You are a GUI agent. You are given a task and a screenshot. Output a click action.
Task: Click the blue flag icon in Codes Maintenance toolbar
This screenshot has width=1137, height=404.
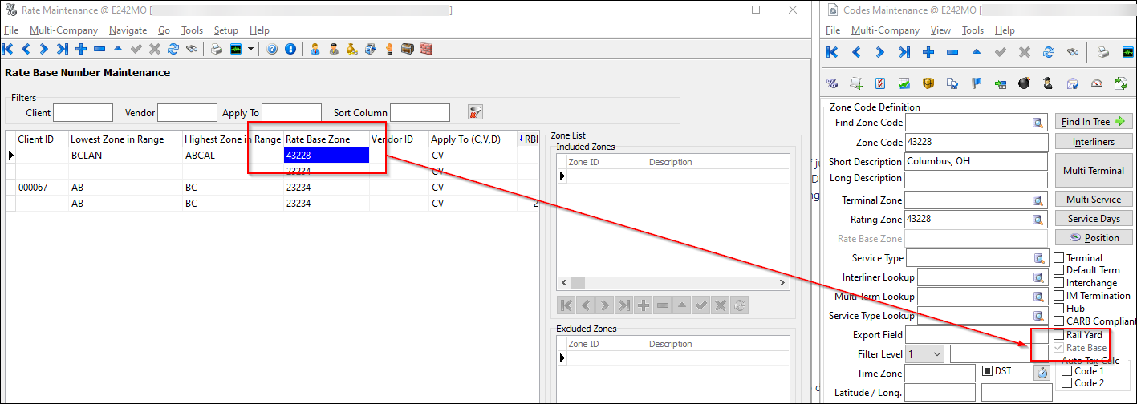[x=977, y=83]
